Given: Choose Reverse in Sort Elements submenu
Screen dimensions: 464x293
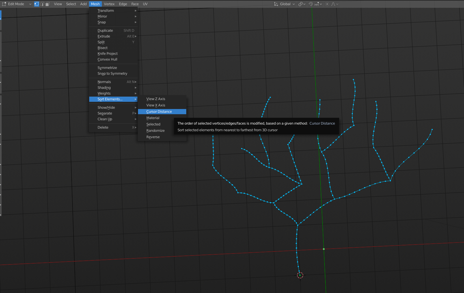Looking at the screenshot, I should pyautogui.click(x=162, y=137).
